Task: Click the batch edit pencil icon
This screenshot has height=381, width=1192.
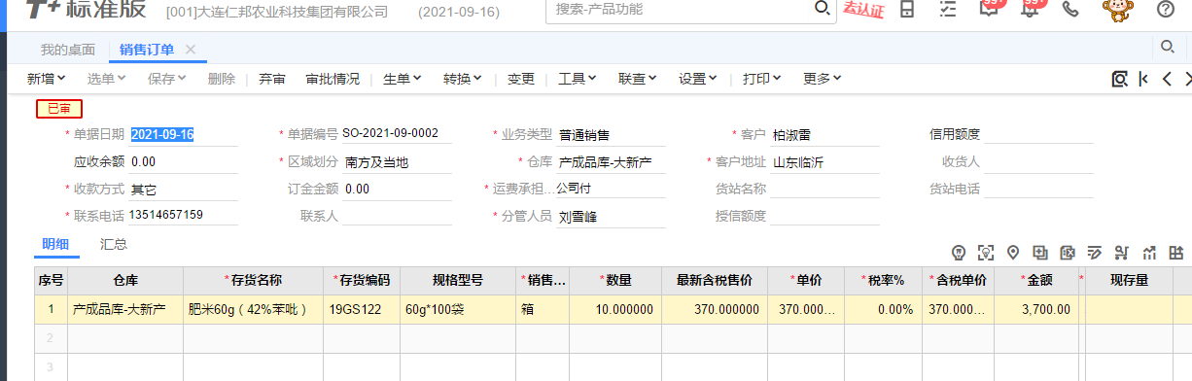Action: 1095,253
